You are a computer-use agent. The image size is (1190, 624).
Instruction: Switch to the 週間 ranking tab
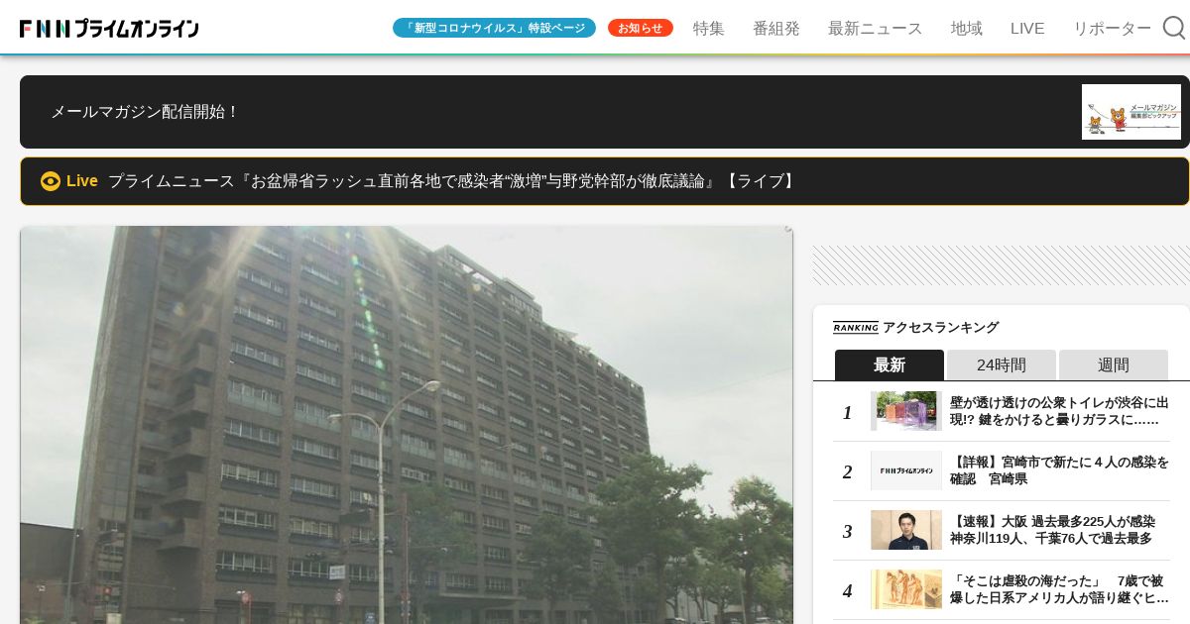1114,364
